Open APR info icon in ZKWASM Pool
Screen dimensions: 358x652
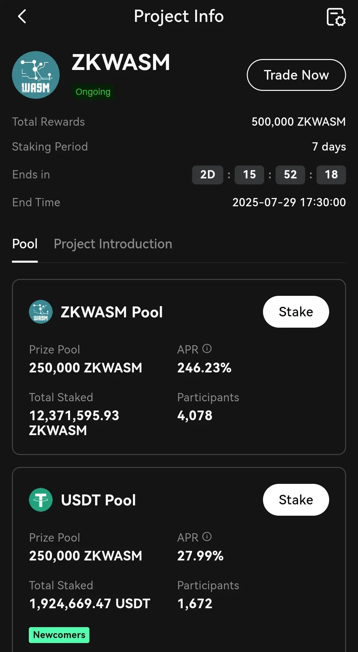click(207, 349)
